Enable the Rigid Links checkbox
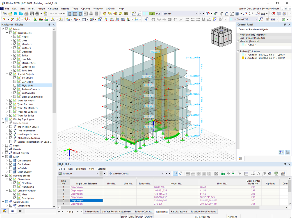 15,85
